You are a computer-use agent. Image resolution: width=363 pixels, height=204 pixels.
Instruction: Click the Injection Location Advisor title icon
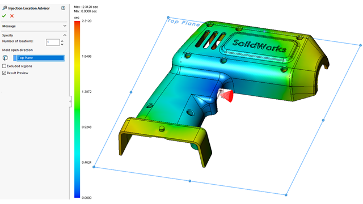[5, 8]
